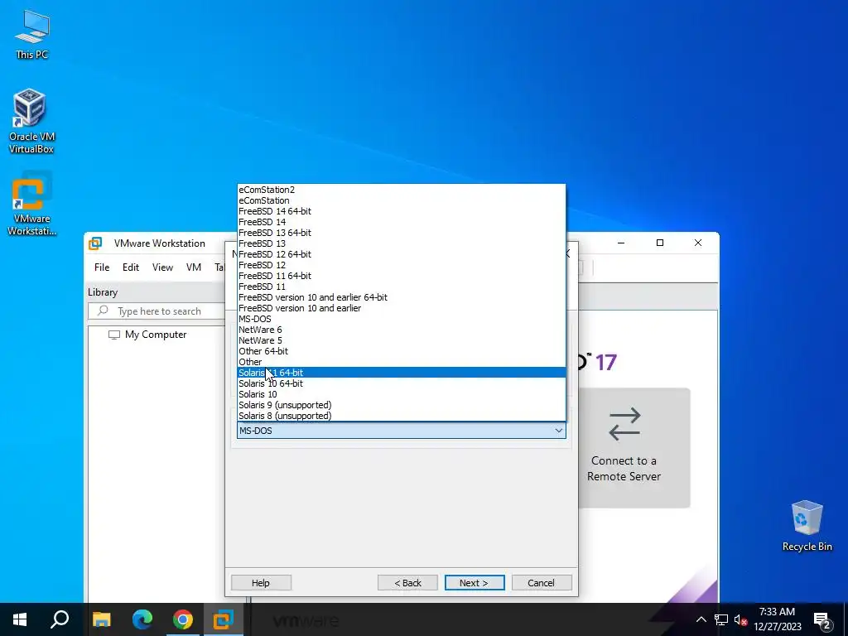Select Solaris 8 (unsupported) entry
The image size is (848, 636).
click(x=402, y=416)
